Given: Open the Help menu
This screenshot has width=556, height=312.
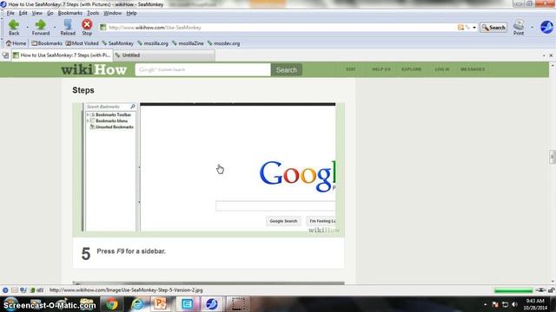Looking at the screenshot, I should pyautogui.click(x=131, y=13).
